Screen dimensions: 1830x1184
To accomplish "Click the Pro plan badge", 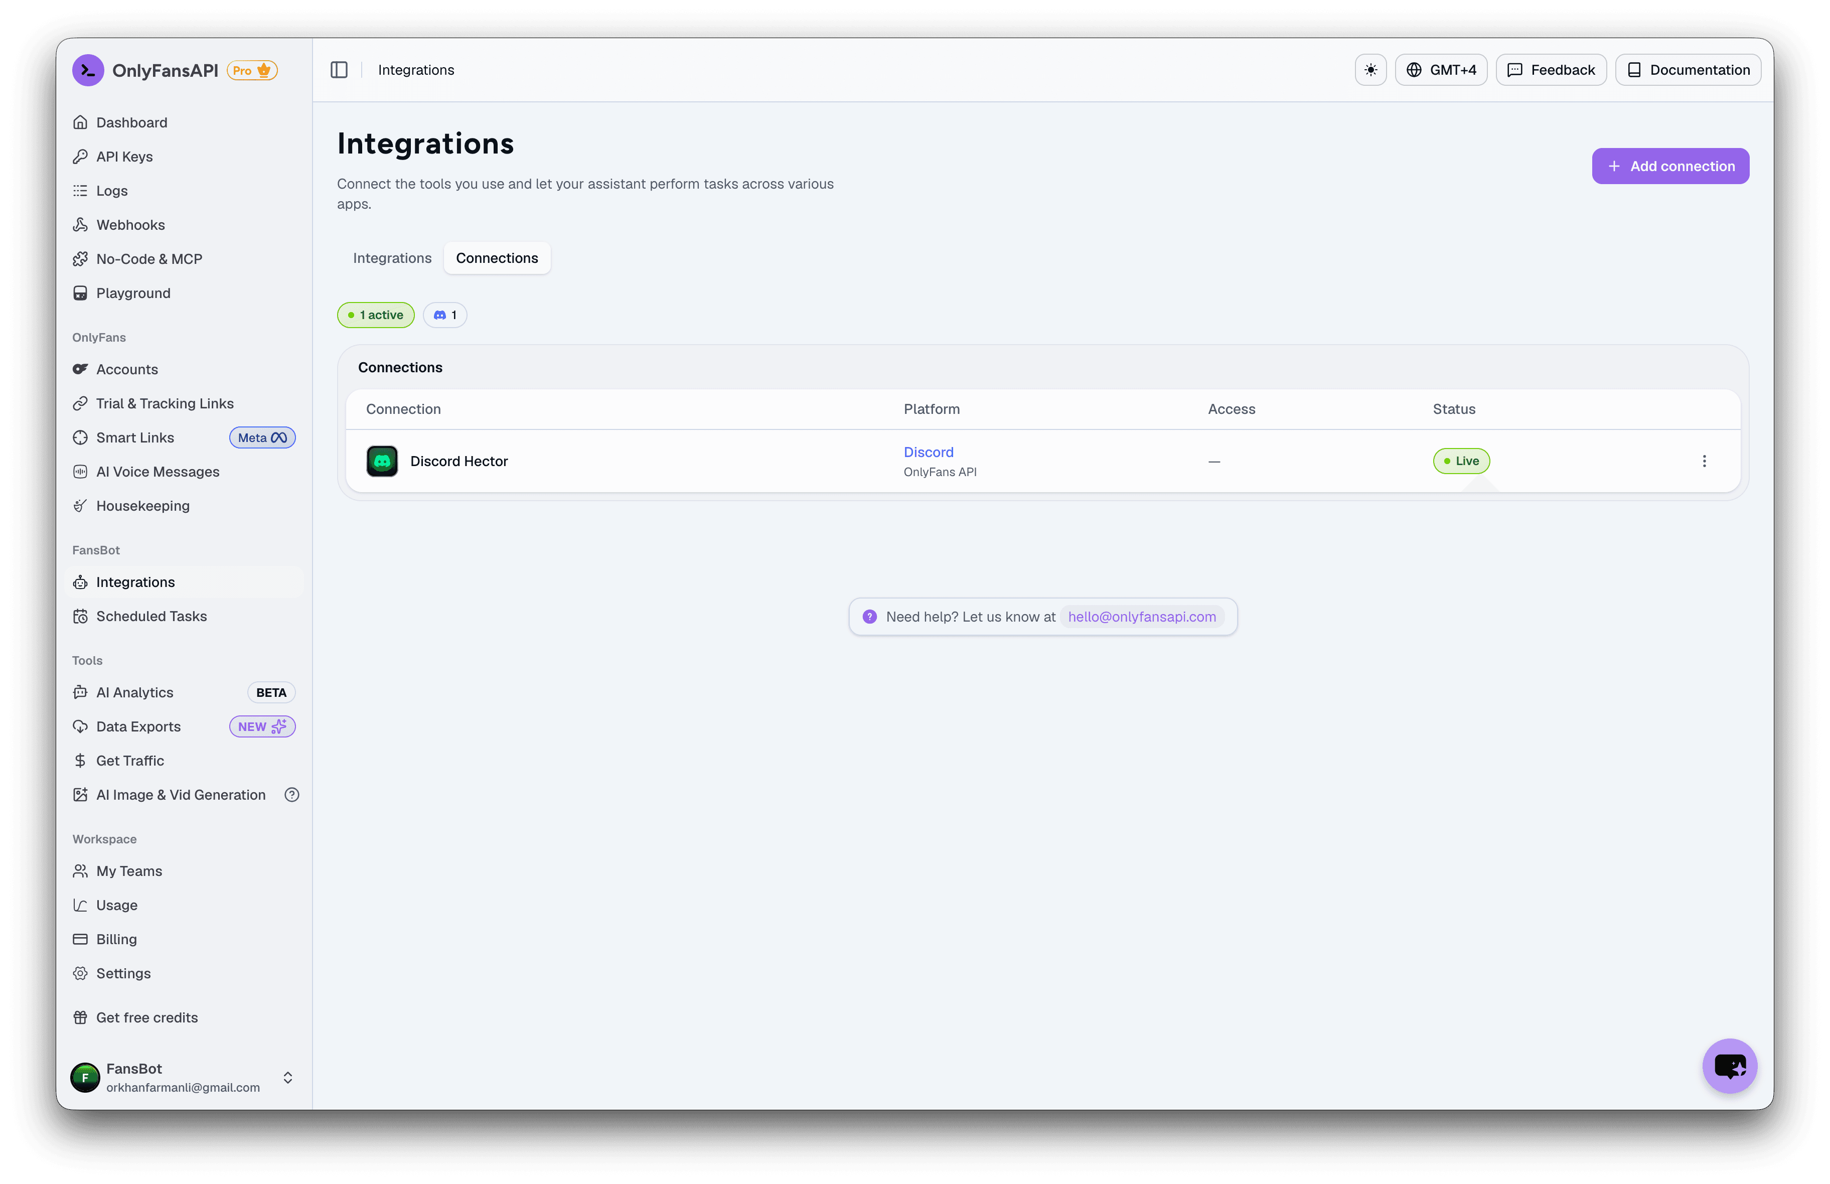I will click(x=252, y=70).
